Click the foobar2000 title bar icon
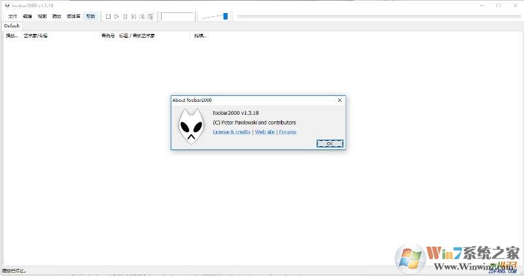Screen dimensions: 524x276 [7, 5]
